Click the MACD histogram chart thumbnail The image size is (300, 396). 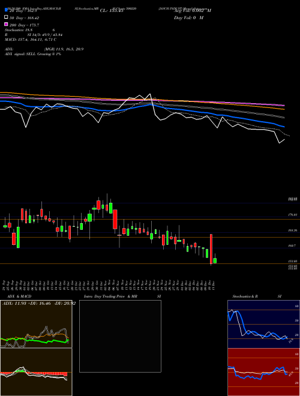click(x=36, y=372)
